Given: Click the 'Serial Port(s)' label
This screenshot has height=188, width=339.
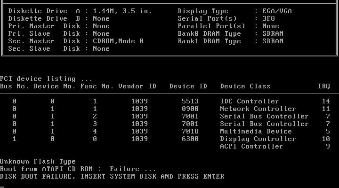Looking at the screenshot, I should 207,18.
